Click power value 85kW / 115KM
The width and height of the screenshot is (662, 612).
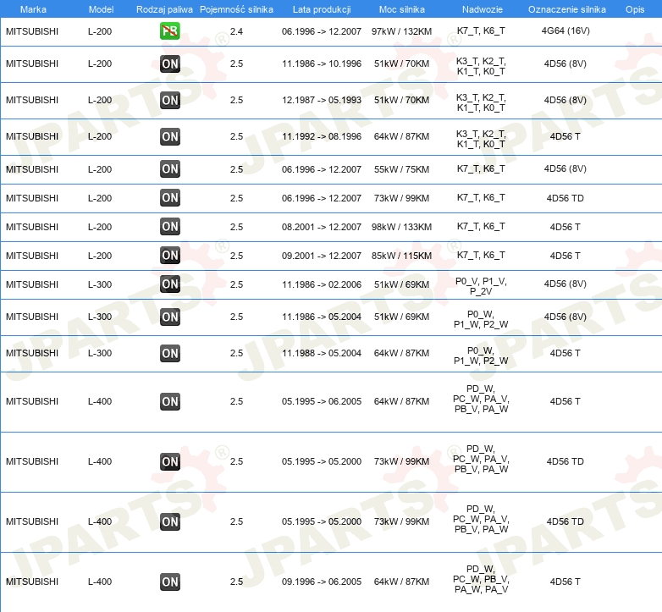click(x=401, y=256)
